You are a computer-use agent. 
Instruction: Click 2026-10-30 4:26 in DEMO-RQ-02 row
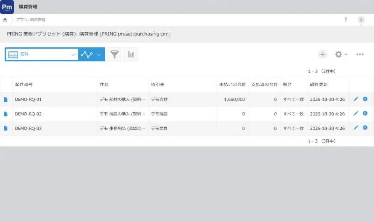pos(327,114)
